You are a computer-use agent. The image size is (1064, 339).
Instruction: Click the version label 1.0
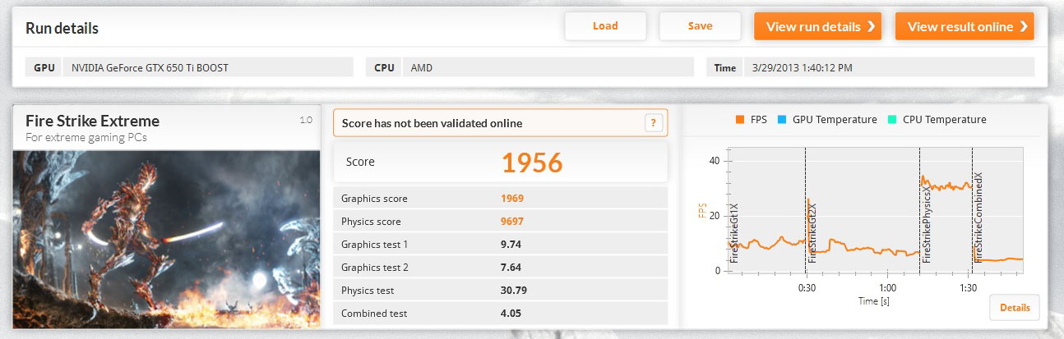click(x=306, y=121)
